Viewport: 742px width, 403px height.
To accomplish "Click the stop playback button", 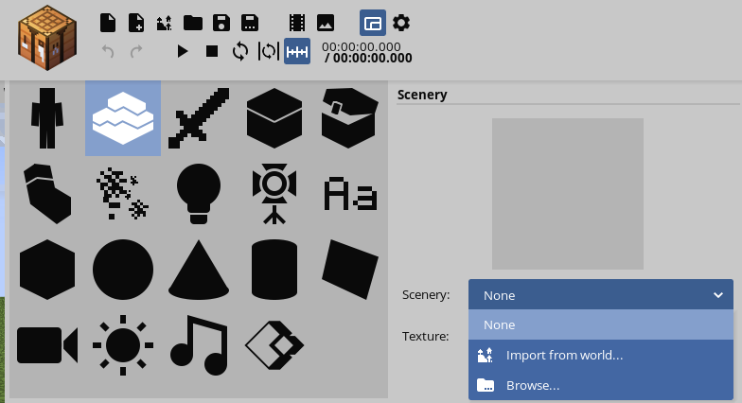I will tap(212, 51).
